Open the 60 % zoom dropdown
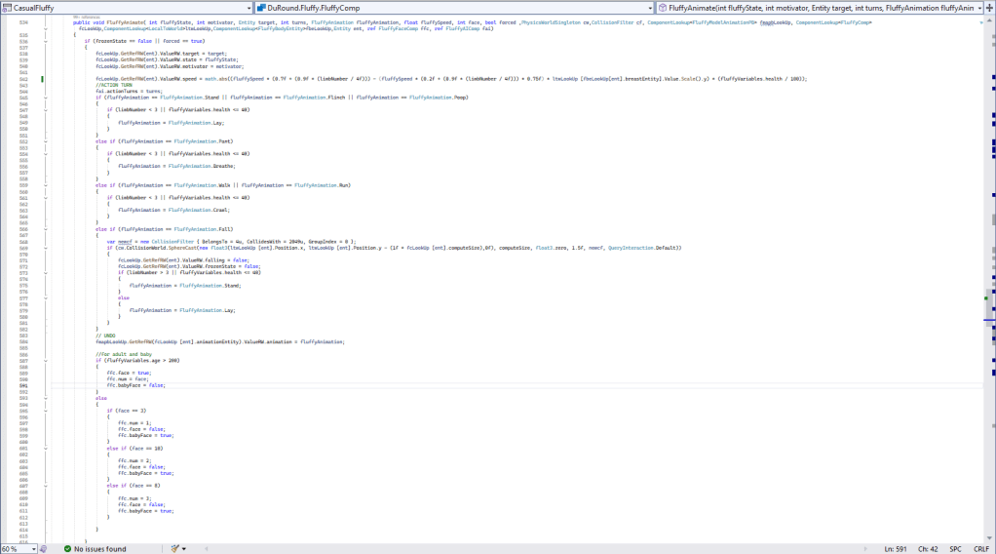Screen dimensions: 996x554 [33, 549]
